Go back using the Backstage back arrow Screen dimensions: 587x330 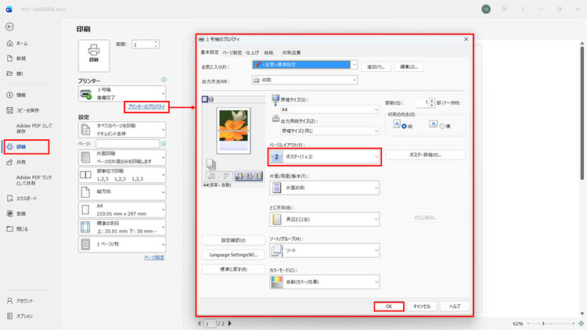point(9,27)
